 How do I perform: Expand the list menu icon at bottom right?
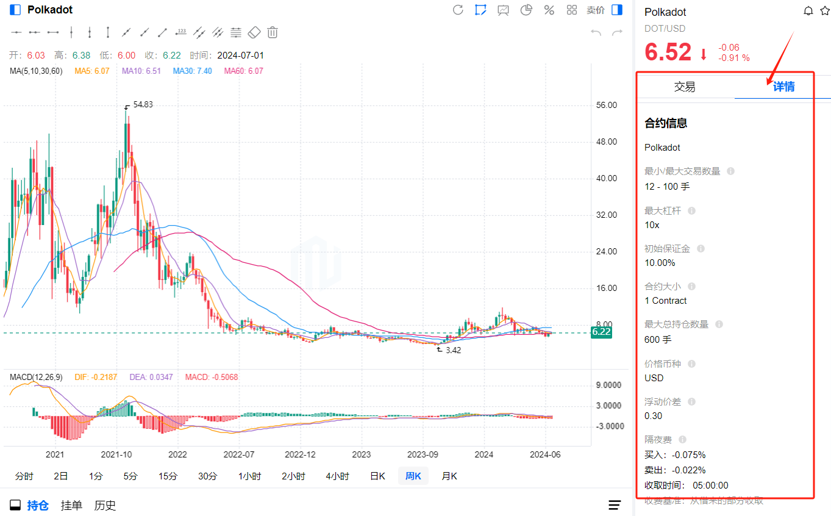(615, 505)
